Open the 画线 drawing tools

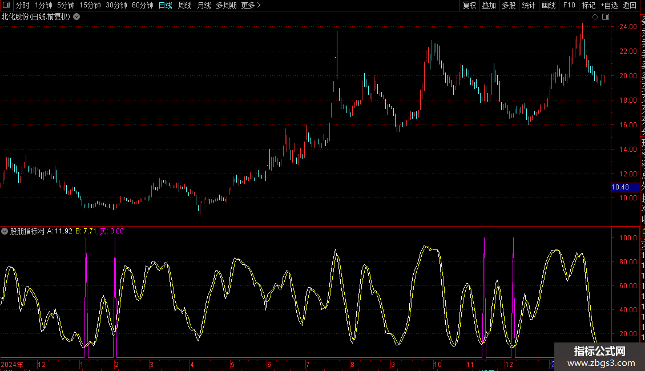pos(549,5)
